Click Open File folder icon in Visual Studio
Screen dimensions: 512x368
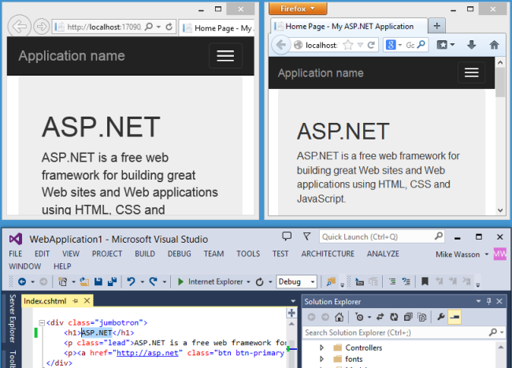coord(84,281)
